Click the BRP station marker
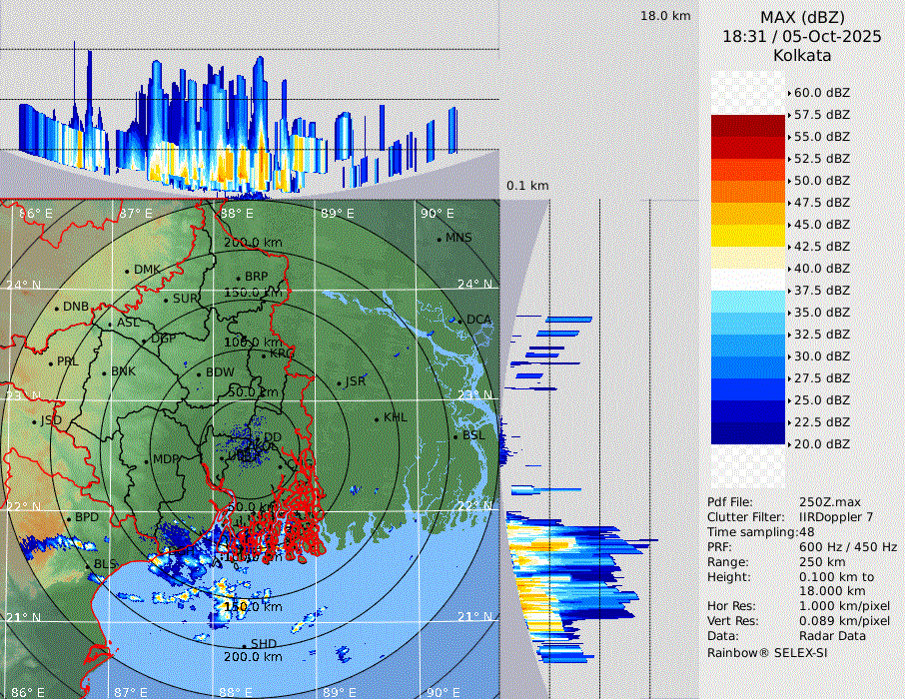Screen dimensions: 905x699 pyautogui.click(x=238, y=279)
